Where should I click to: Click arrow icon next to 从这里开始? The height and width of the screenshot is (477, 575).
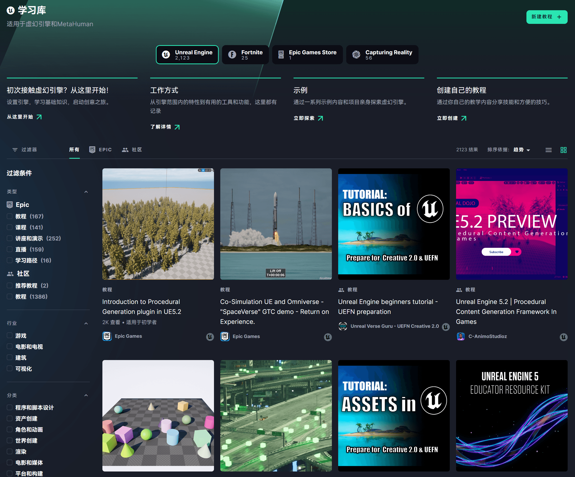coord(39,117)
